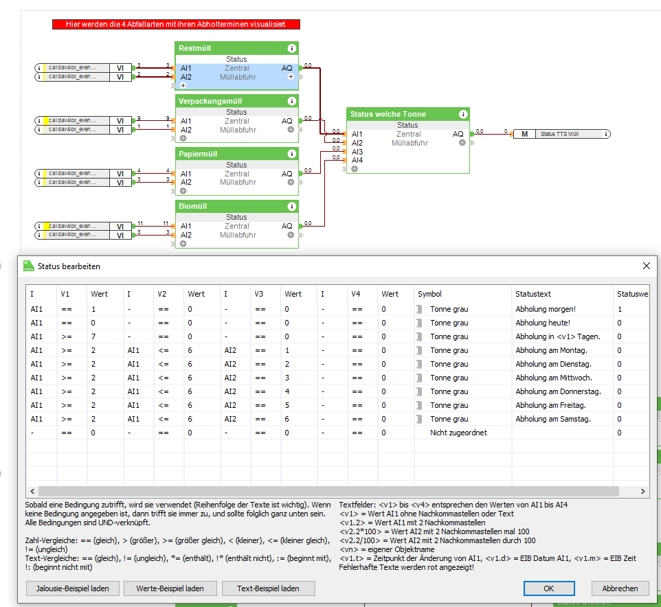Click output plus icon on Verpackungsmüll block

pyautogui.click(x=291, y=129)
